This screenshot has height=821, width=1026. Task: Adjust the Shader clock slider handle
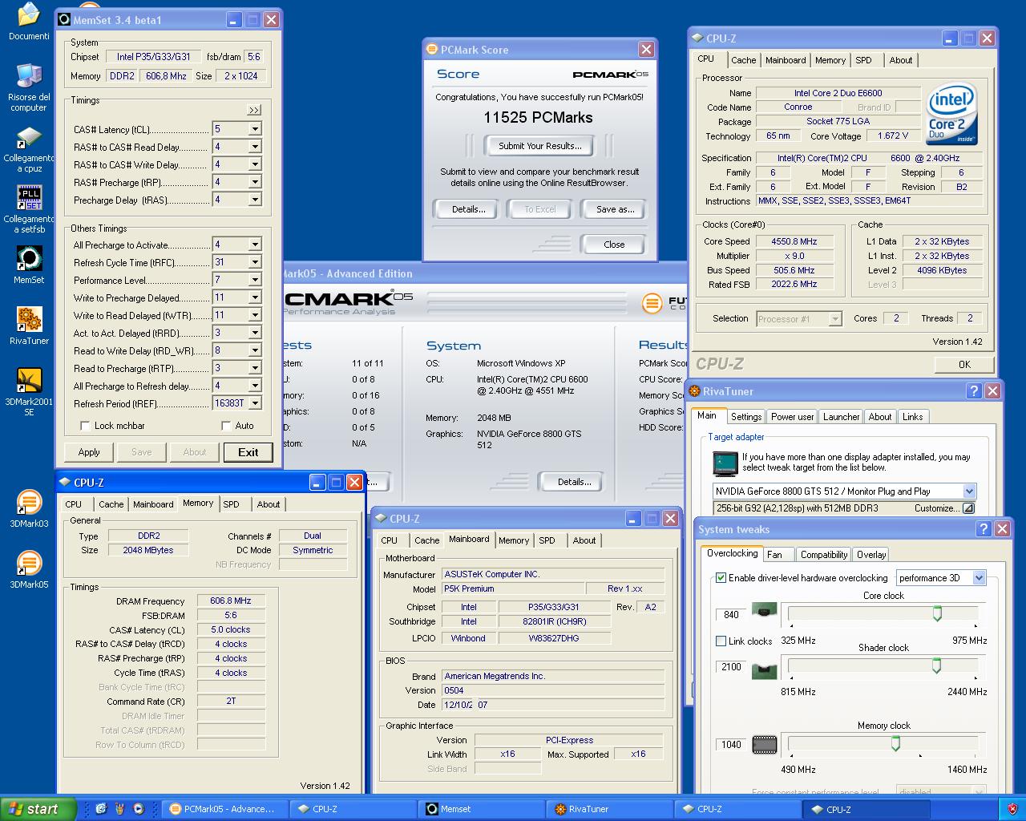(x=936, y=665)
